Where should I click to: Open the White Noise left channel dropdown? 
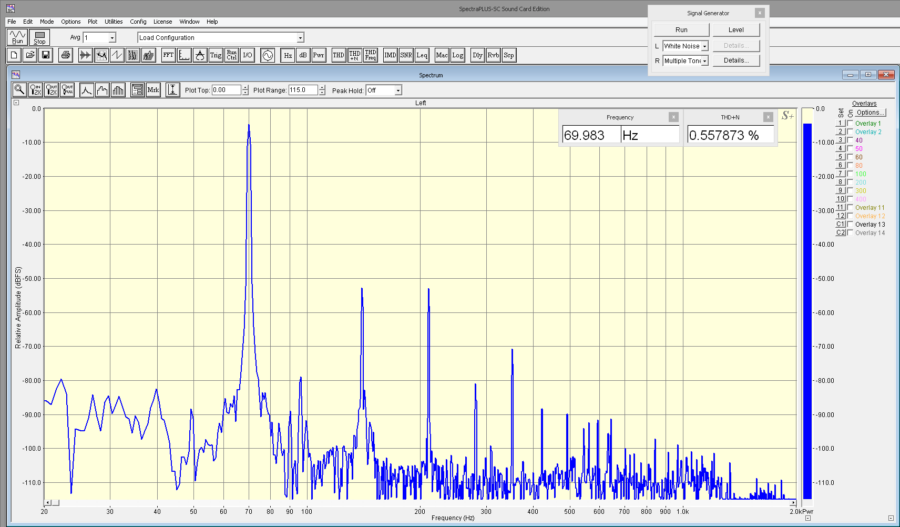(704, 46)
